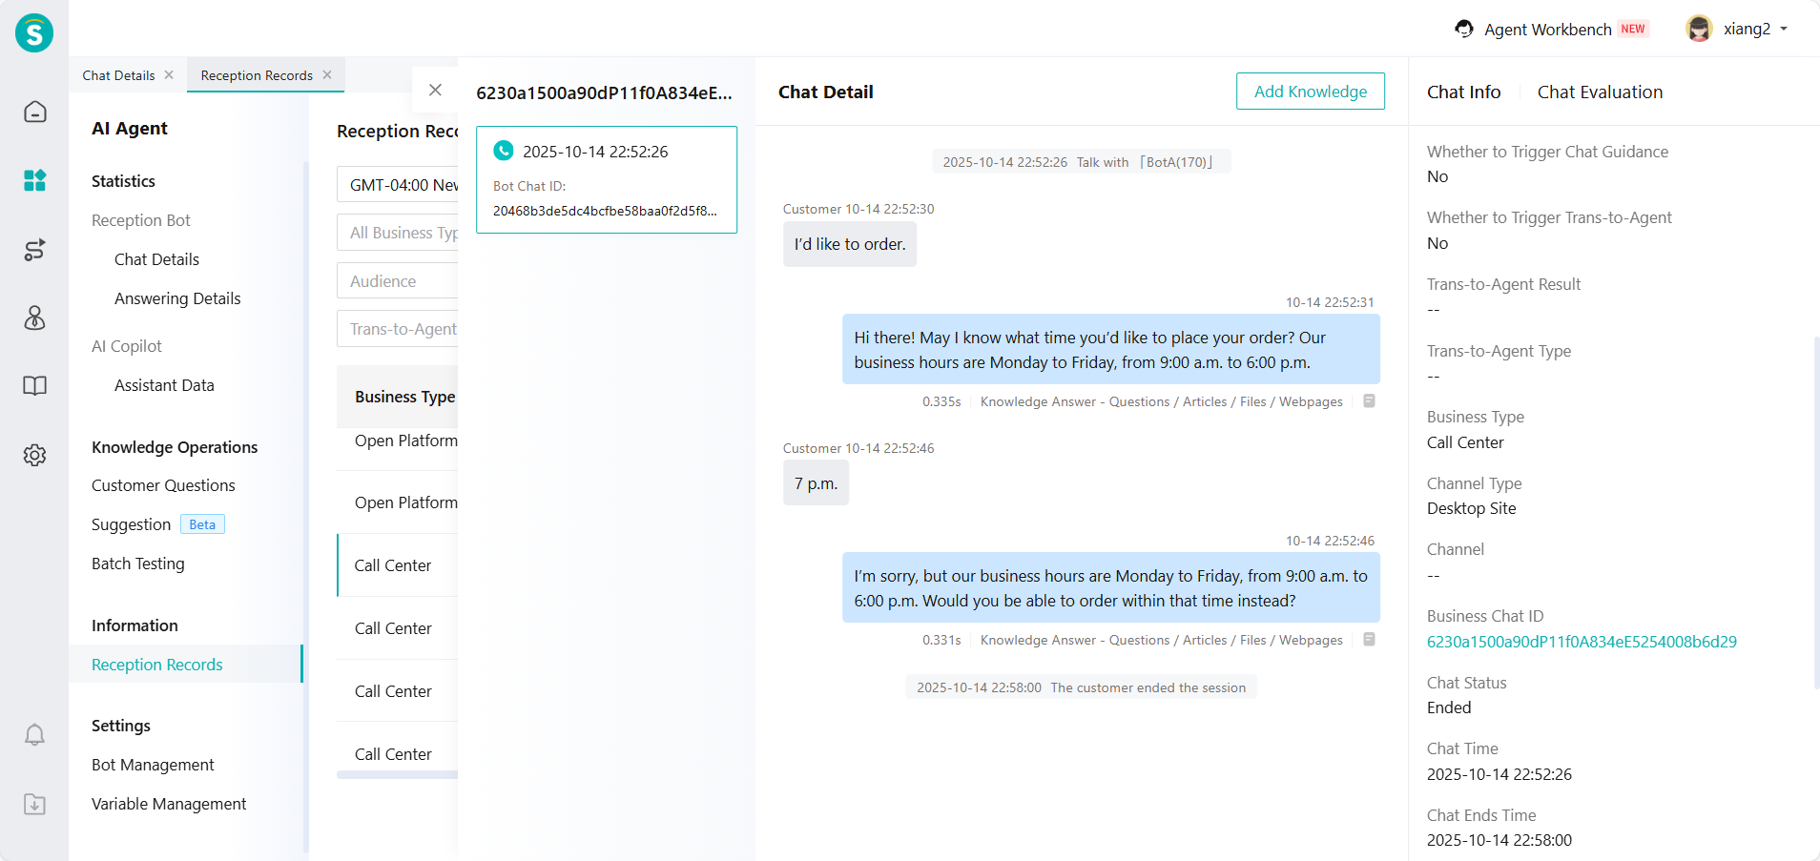1820x861 pixels.
Task: Click the download inbox icon in sidebar
Action: (x=34, y=804)
